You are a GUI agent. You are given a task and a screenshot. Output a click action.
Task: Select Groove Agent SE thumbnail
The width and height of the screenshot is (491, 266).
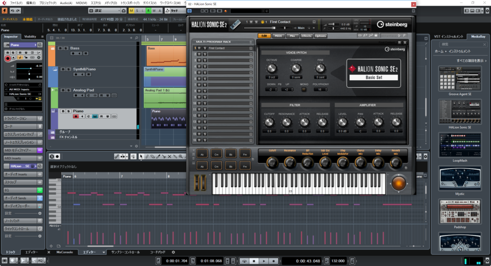pyautogui.click(x=460, y=78)
